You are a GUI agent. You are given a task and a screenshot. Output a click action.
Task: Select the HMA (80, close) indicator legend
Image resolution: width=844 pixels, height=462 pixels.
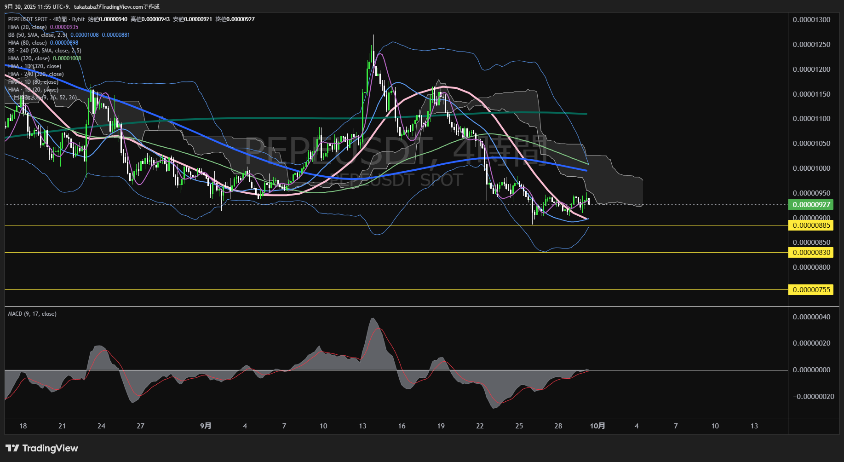click(28, 43)
